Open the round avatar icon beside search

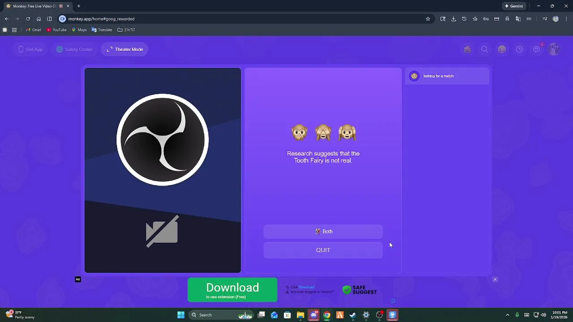click(502, 49)
